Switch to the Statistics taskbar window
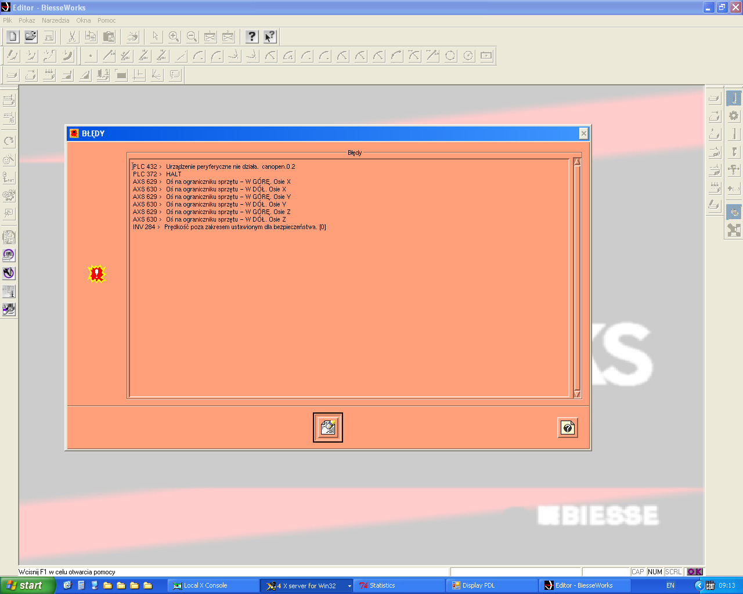743x594 pixels. (399, 586)
